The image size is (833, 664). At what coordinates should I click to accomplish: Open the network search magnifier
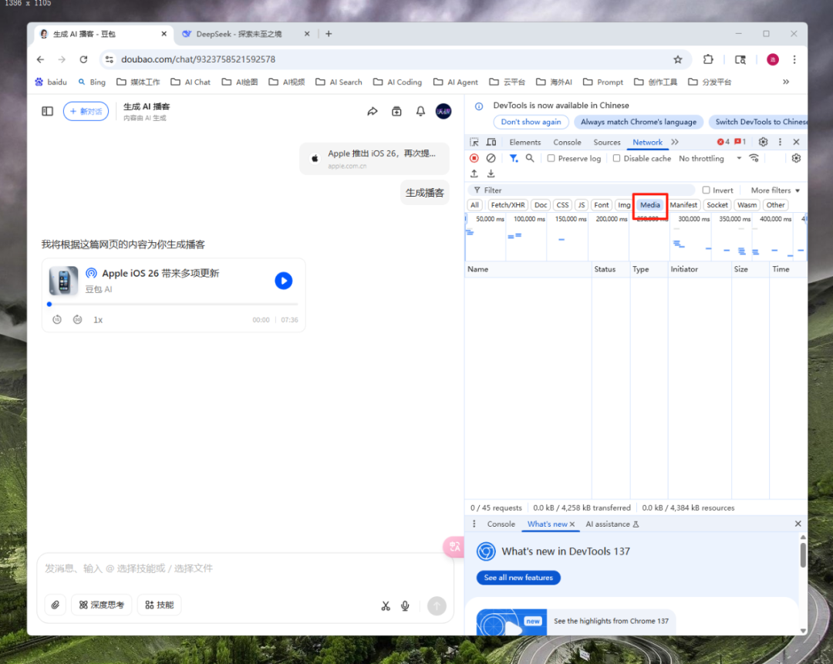pyautogui.click(x=530, y=158)
